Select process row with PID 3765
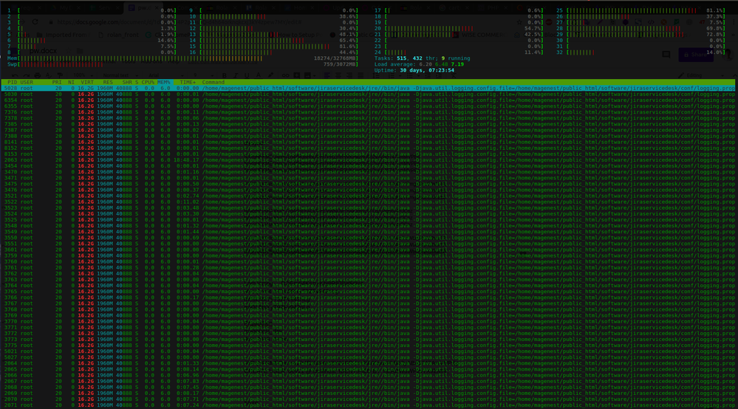The height and width of the screenshot is (409, 738). [x=368, y=292]
